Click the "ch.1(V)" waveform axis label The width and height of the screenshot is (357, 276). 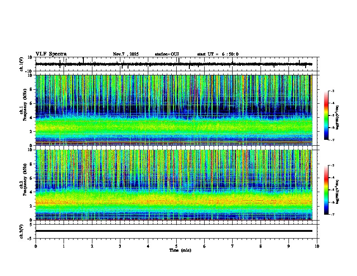click(x=22, y=64)
